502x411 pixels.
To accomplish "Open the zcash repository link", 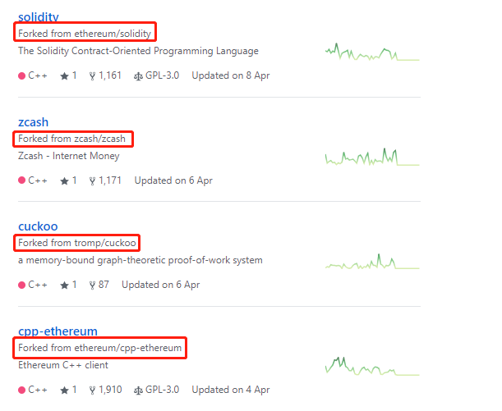I will click(x=34, y=122).
